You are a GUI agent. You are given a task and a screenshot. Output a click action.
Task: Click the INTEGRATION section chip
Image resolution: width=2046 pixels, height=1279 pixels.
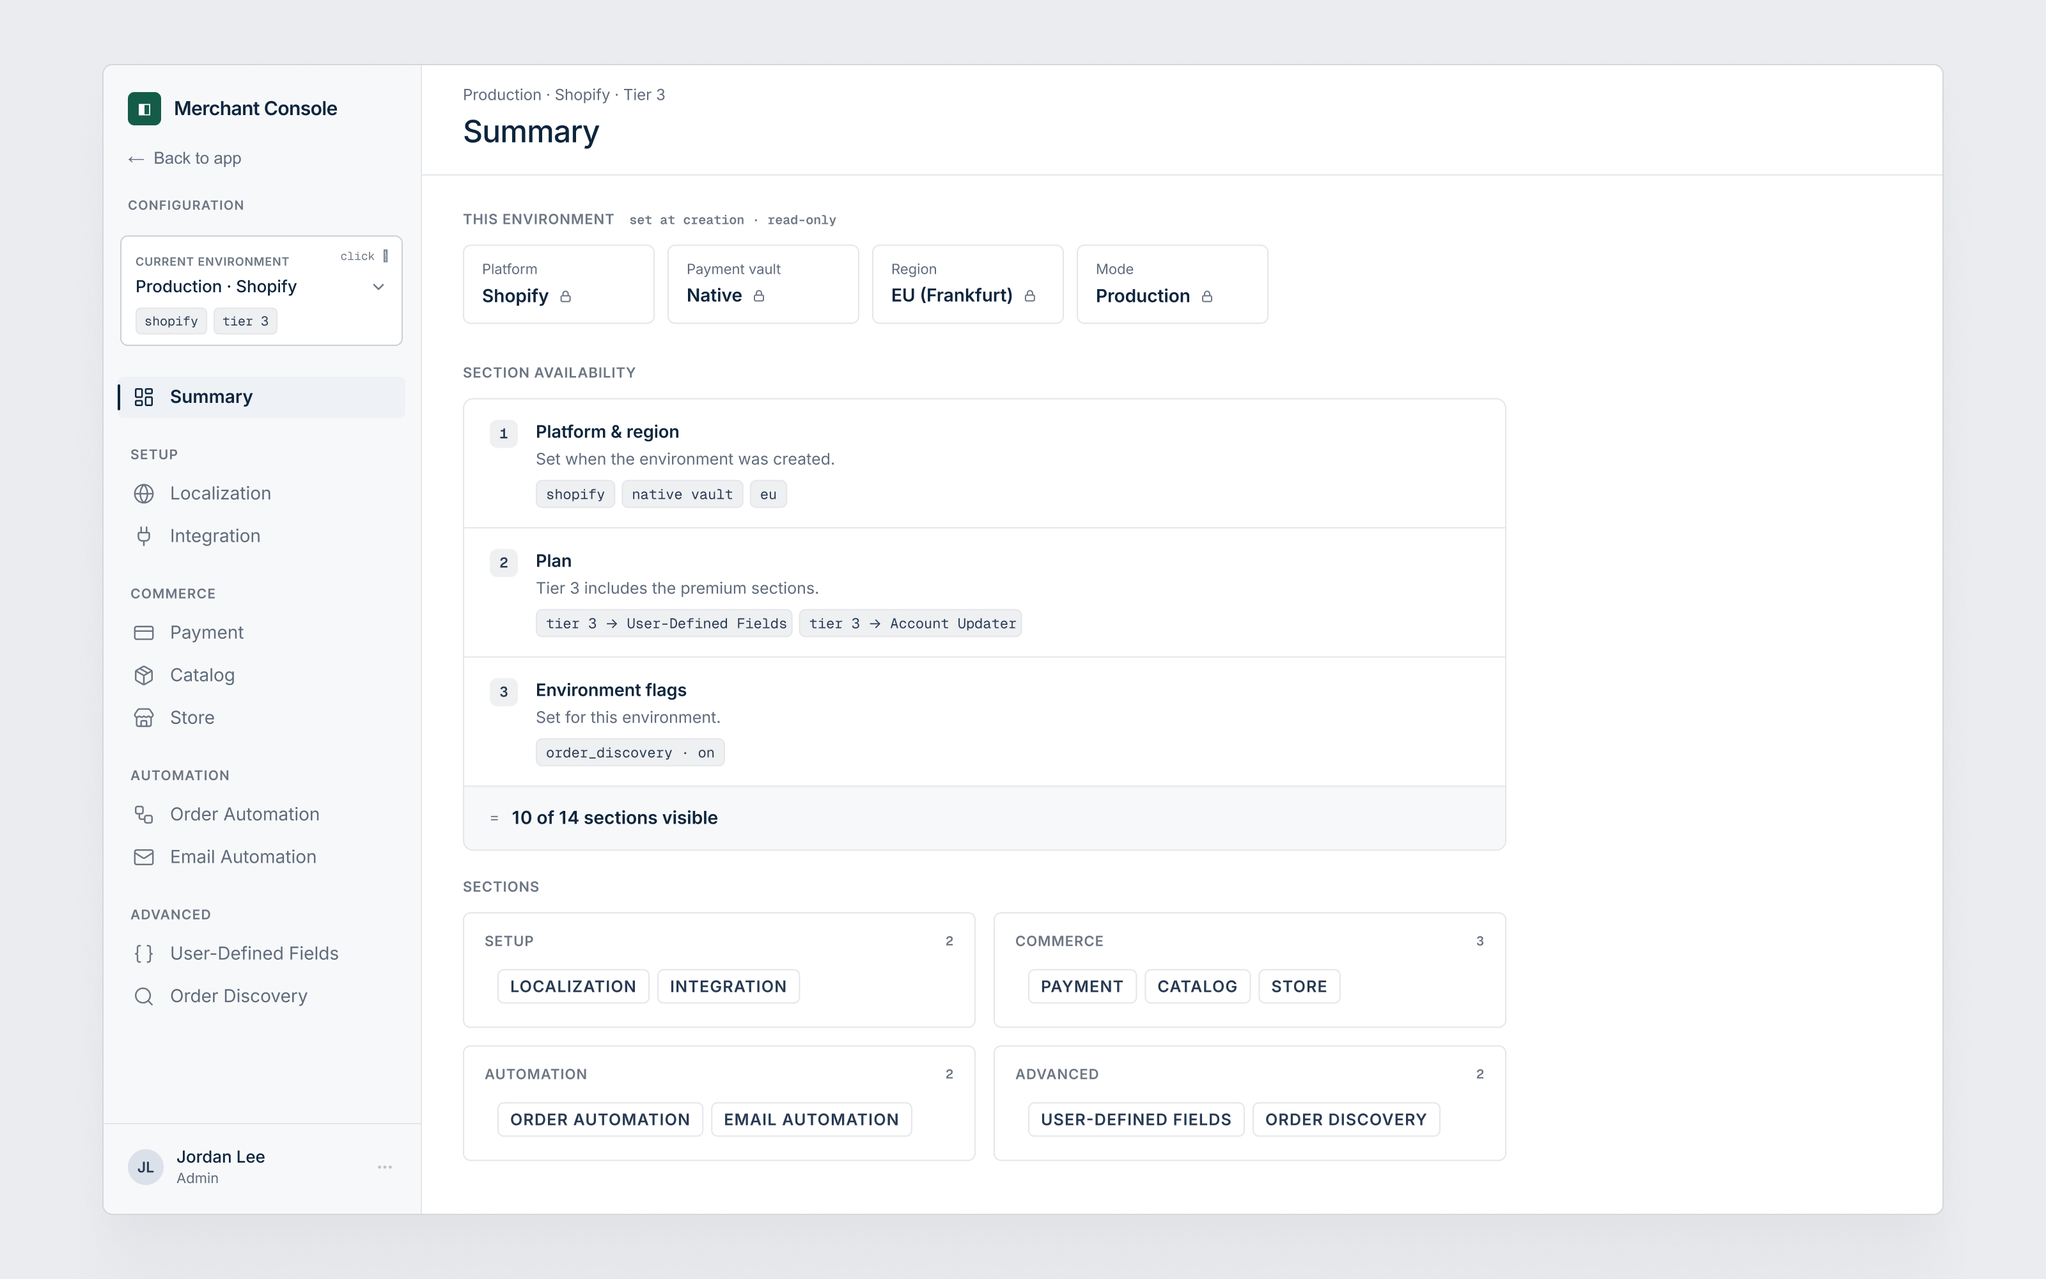click(x=728, y=986)
